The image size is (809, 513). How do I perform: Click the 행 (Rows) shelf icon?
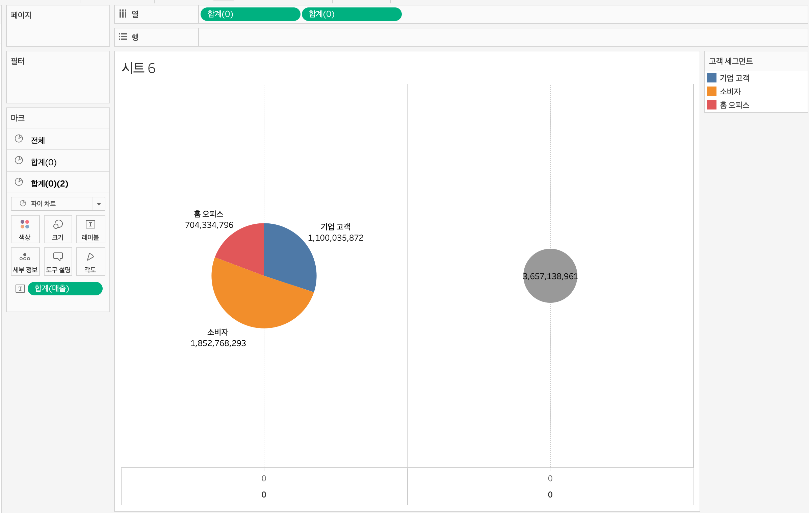(123, 36)
